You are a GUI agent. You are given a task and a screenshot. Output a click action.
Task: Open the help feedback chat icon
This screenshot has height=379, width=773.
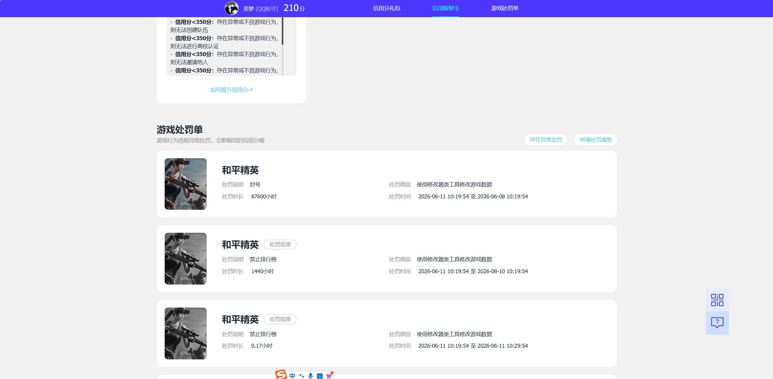[717, 323]
